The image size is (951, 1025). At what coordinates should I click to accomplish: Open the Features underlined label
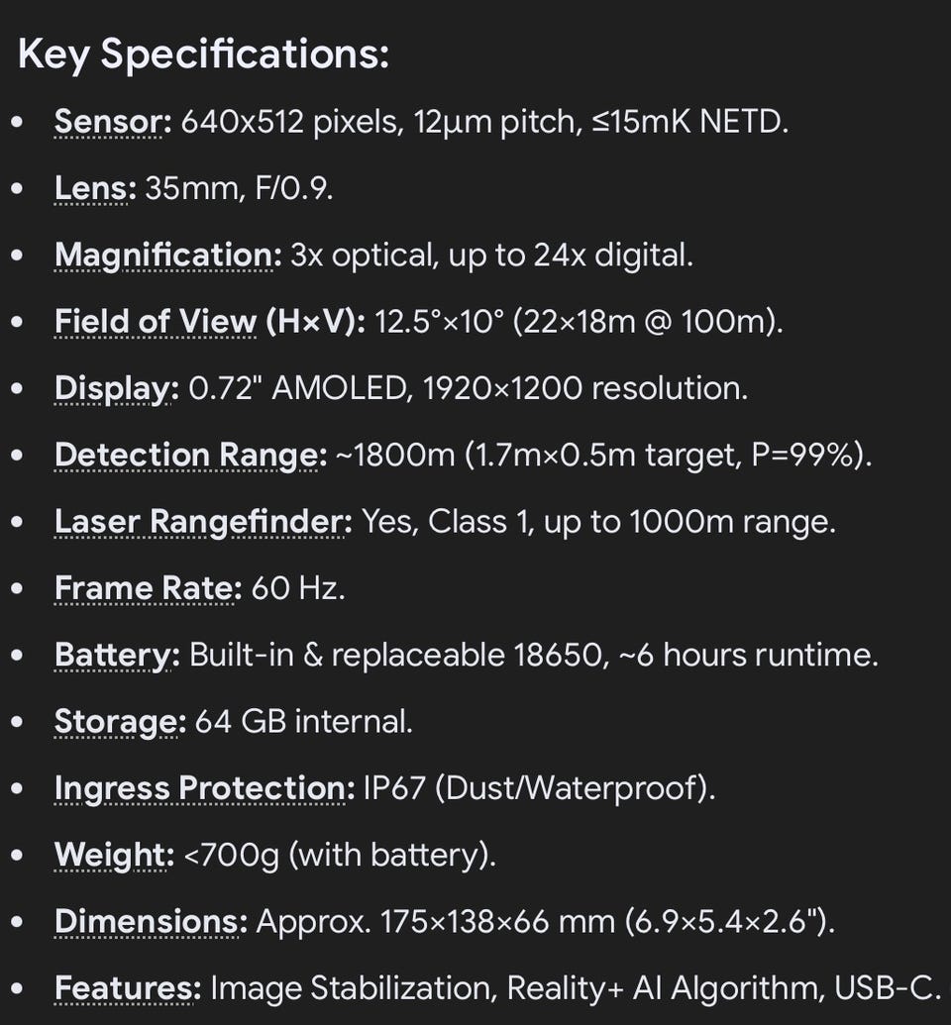coord(128,988)
